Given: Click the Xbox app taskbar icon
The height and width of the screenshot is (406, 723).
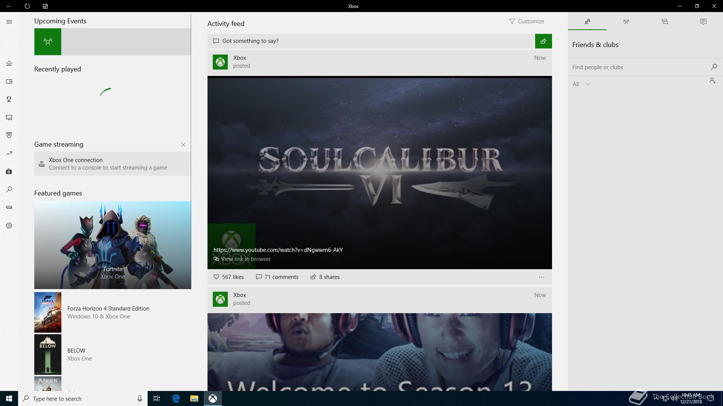Looking at the screenshot, I should click(213, 398).
